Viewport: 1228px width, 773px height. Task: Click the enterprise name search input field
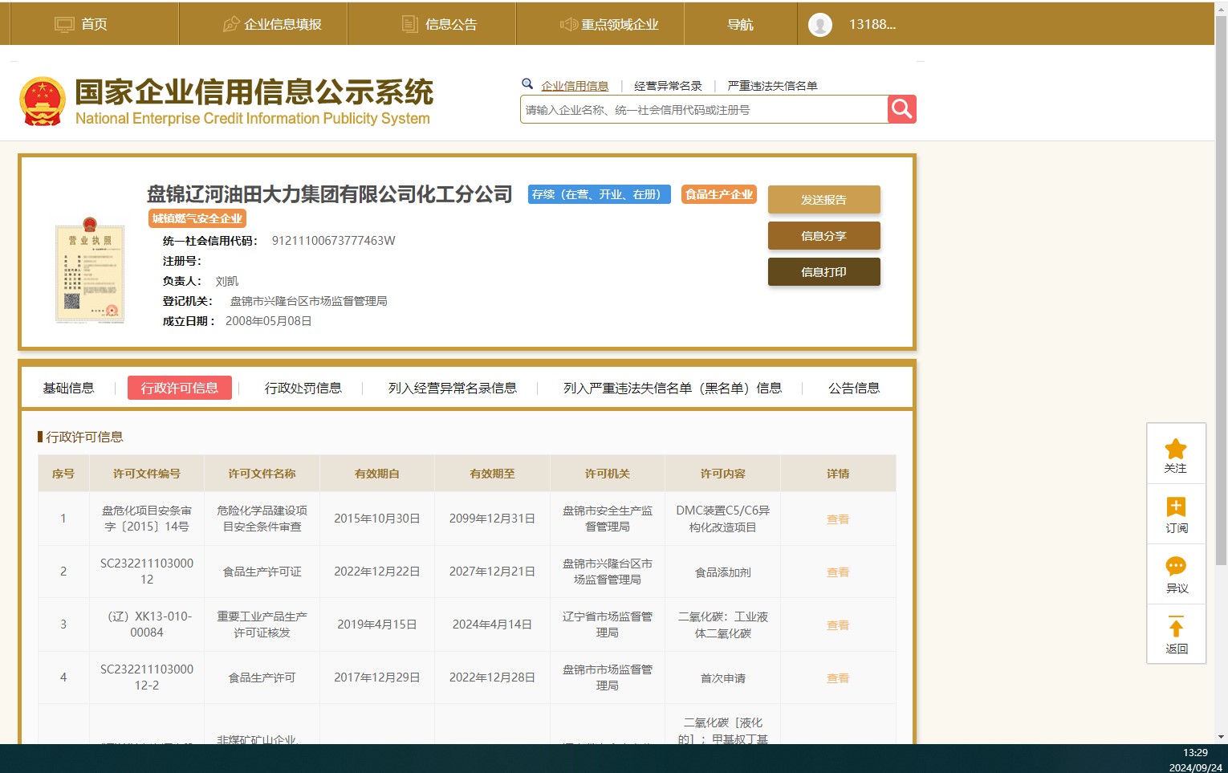(x=703, y=110)
